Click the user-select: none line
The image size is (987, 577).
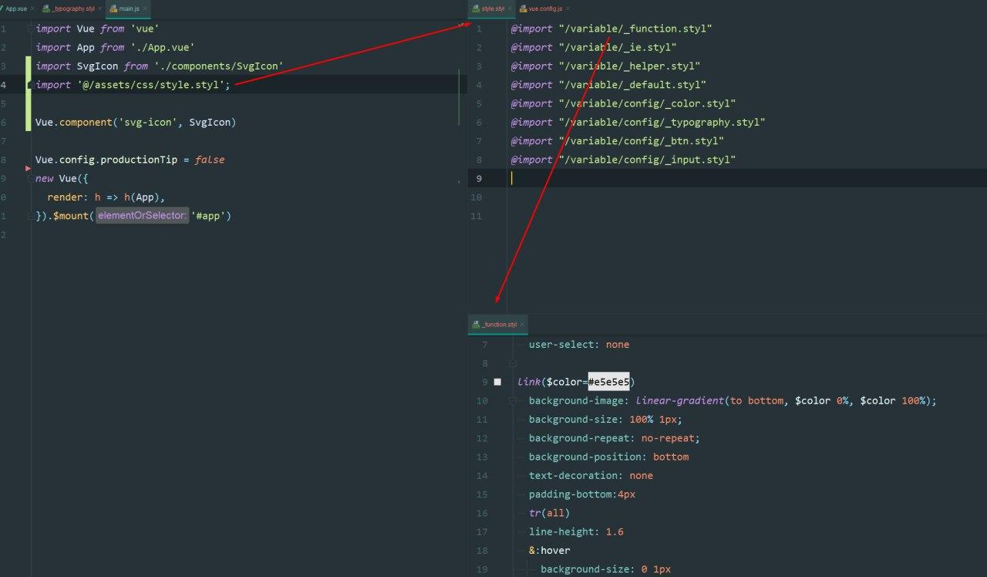tap(579, 344)
